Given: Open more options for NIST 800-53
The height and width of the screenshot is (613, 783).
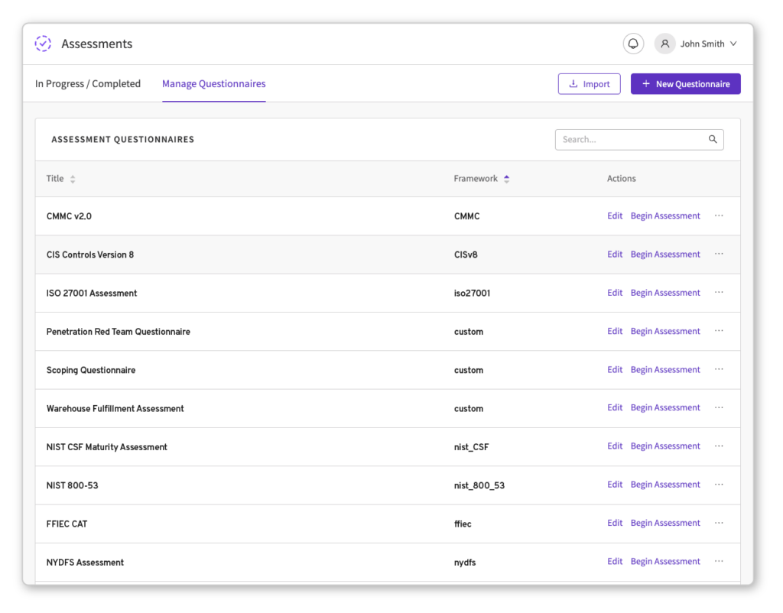Looking at the screenshot, I should click(719, 485).
